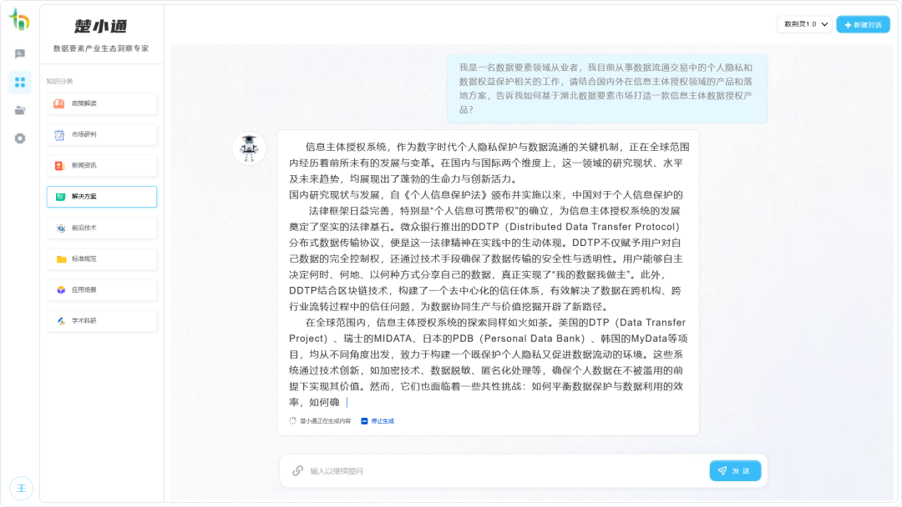Open the folder icon in left rail
The image size is (902, 507).
20,110
